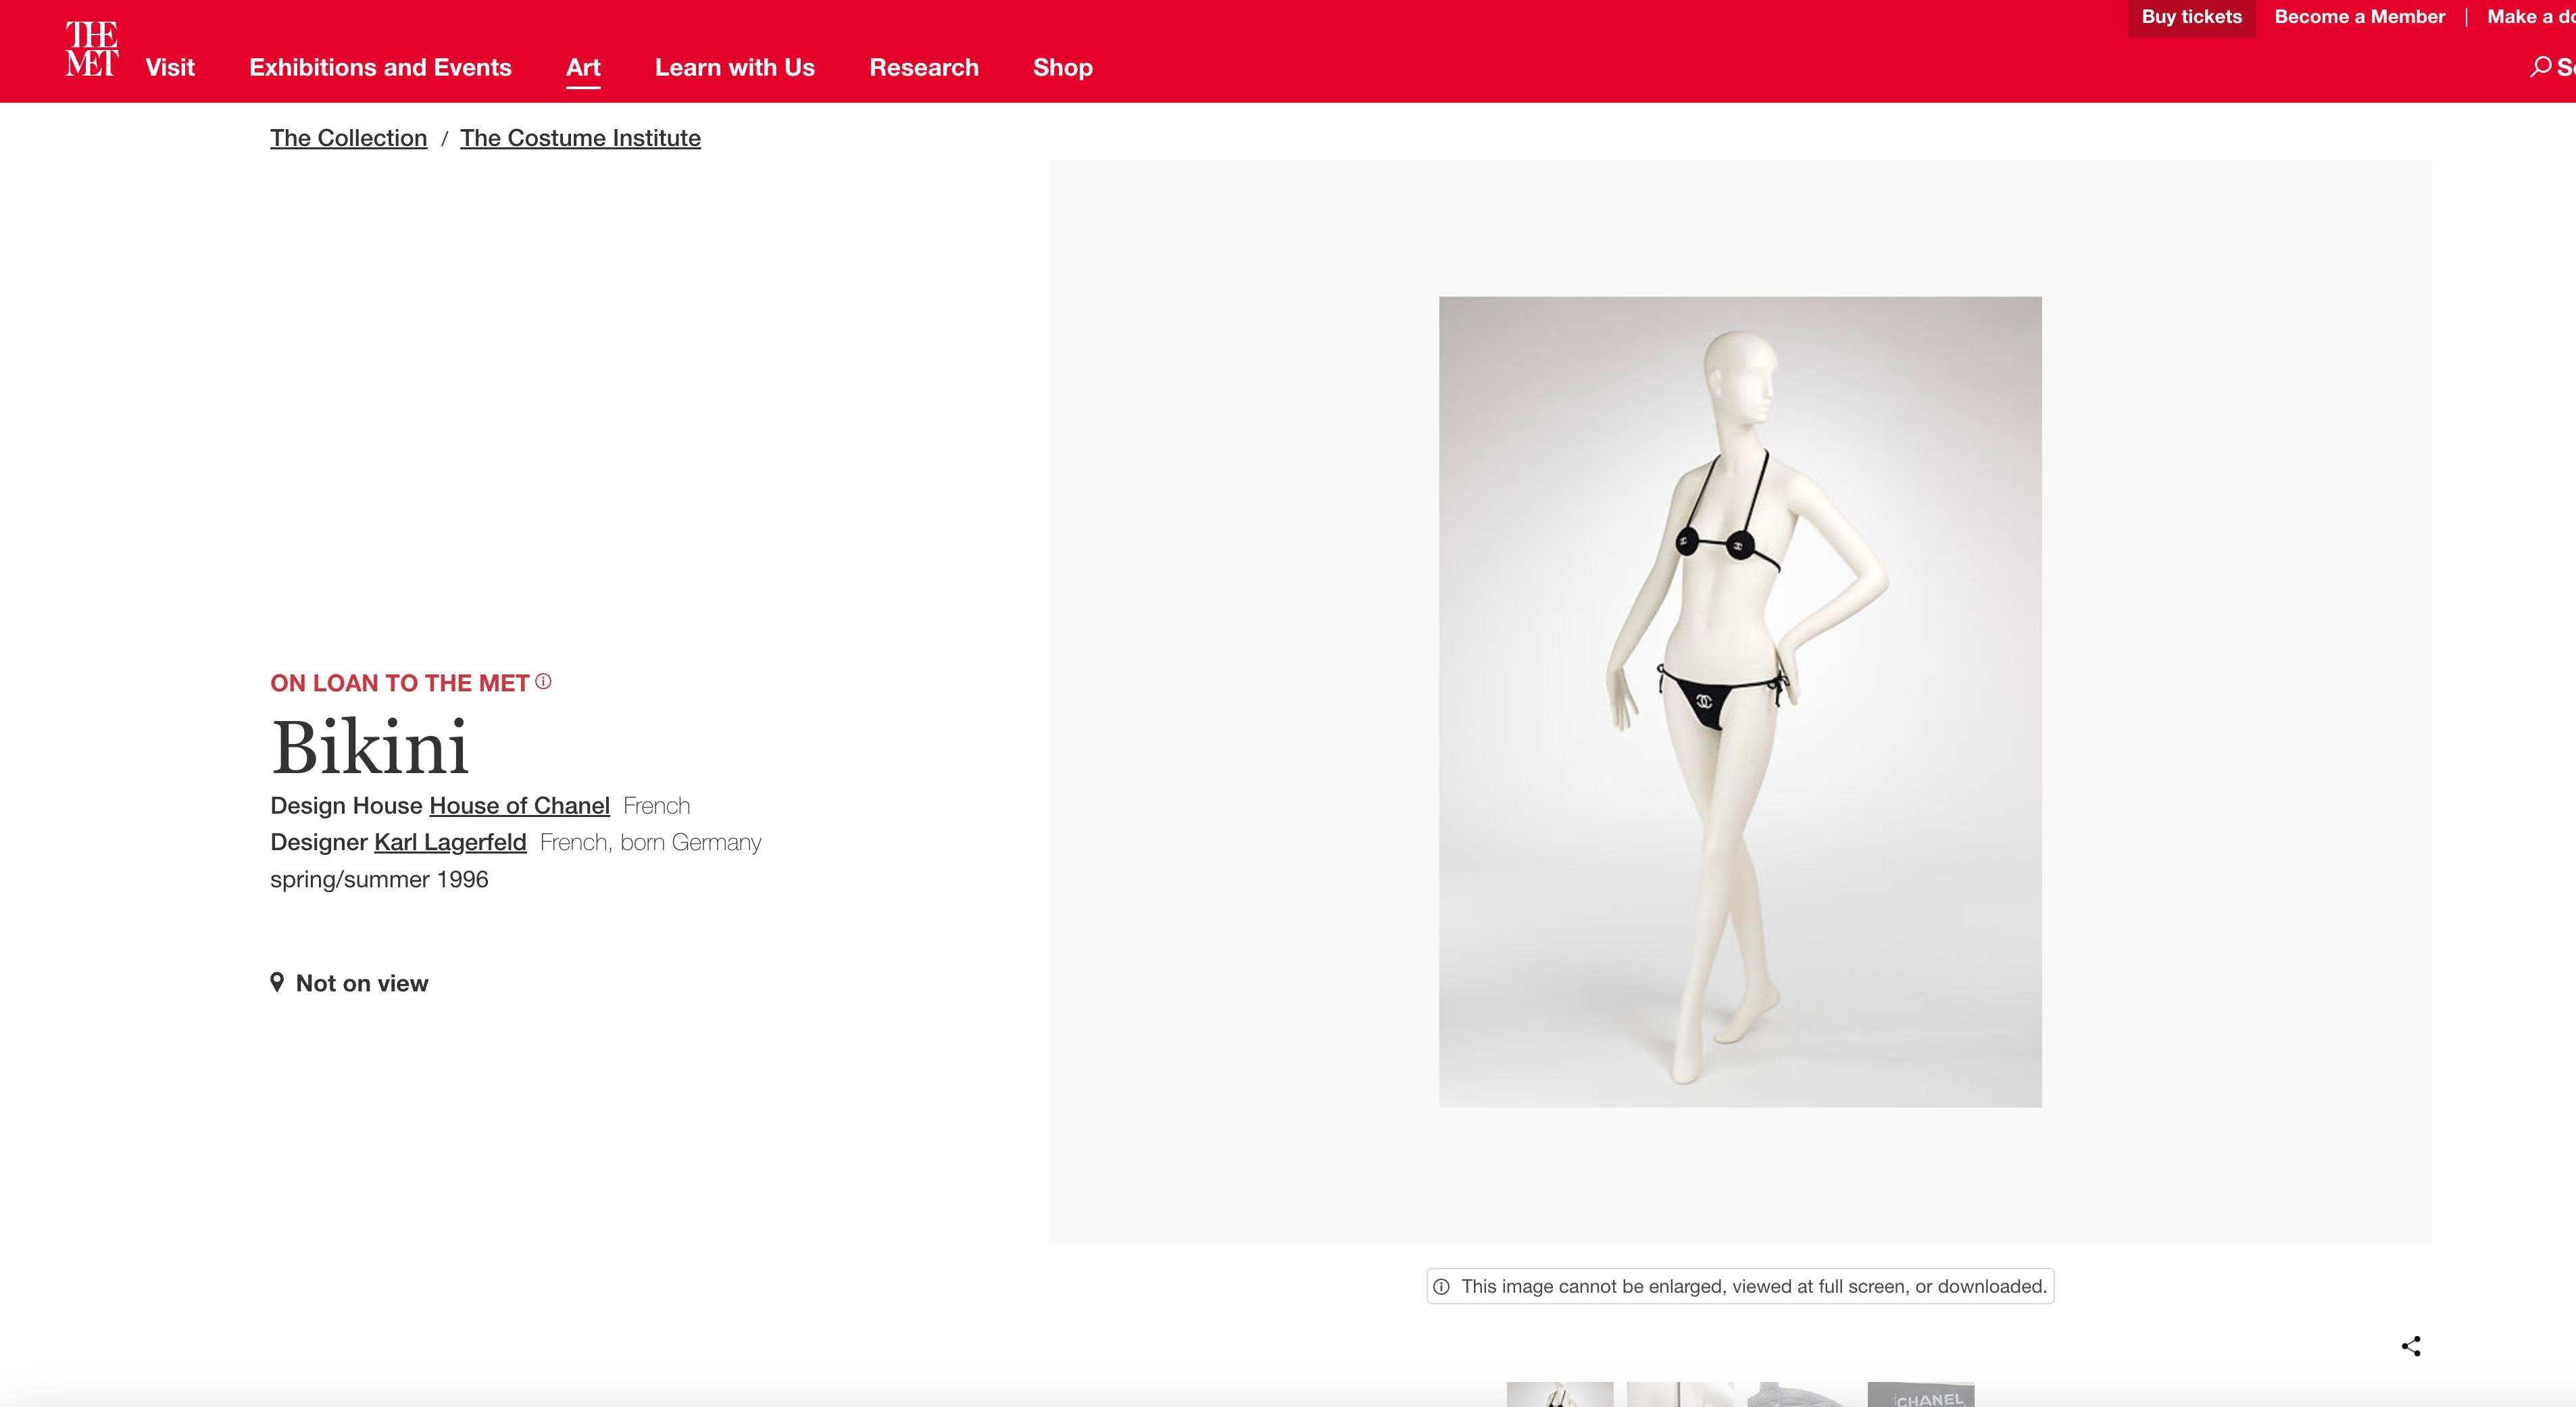Open info icon beside On Loan label

pyautogui.click(x=543, y=682)
